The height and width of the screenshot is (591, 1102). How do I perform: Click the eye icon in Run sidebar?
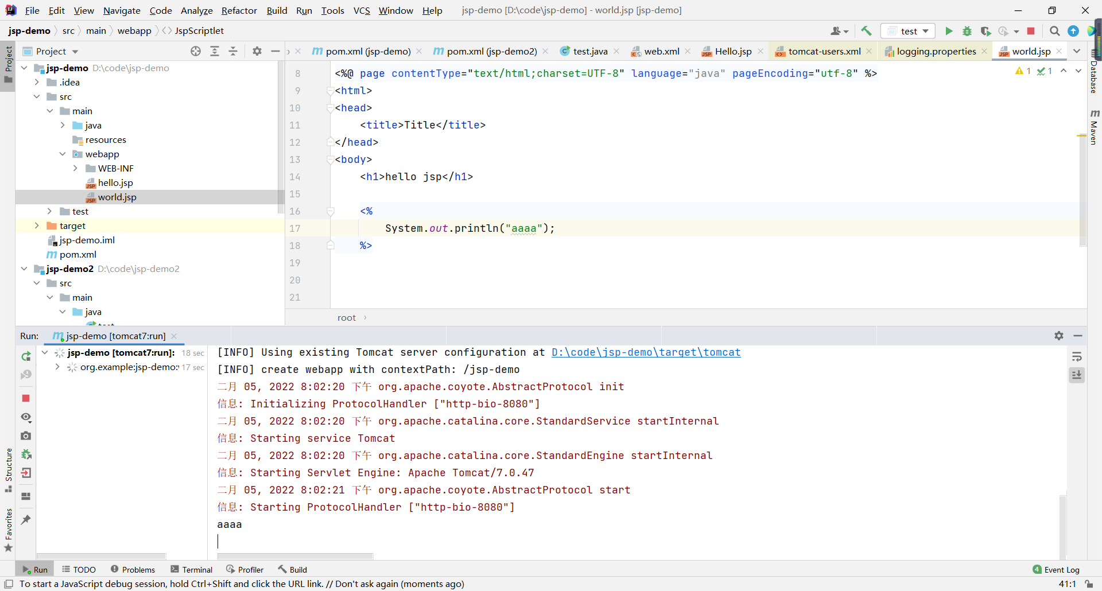(26, 417)
